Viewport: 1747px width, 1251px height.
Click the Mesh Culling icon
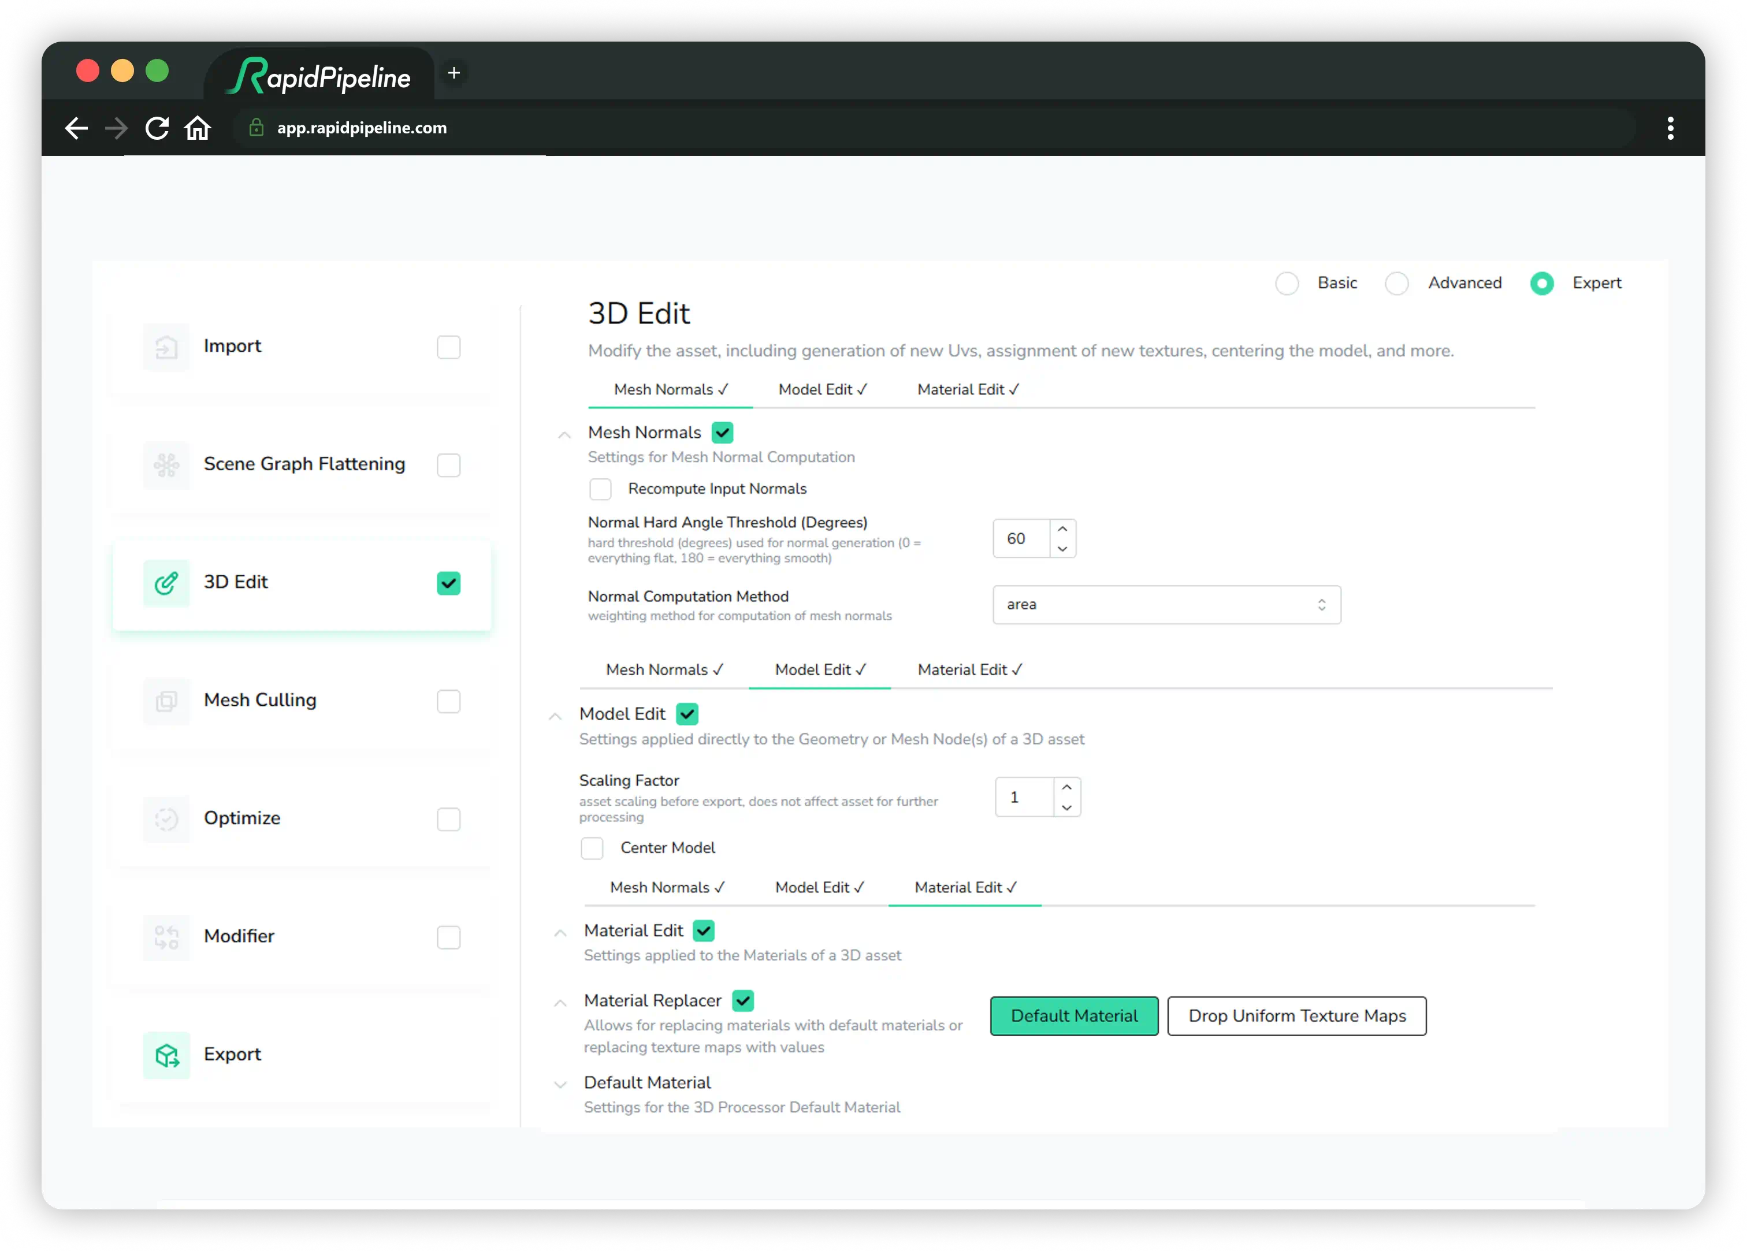166,701
